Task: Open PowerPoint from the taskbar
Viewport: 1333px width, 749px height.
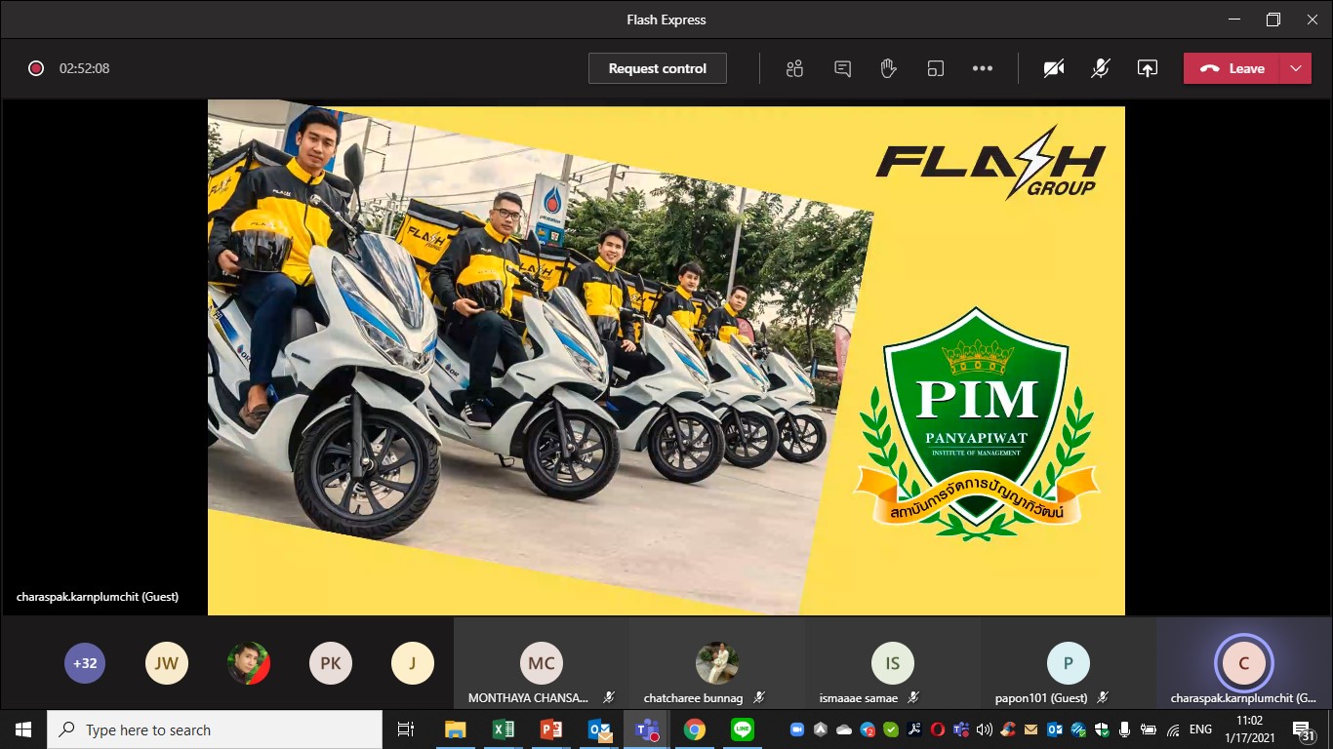Action: click(x=551, y=729)
